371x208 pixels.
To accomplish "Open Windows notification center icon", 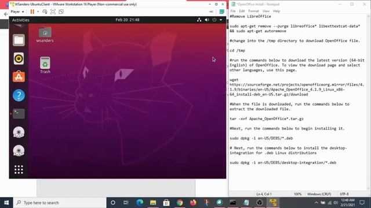I will 362,203.
